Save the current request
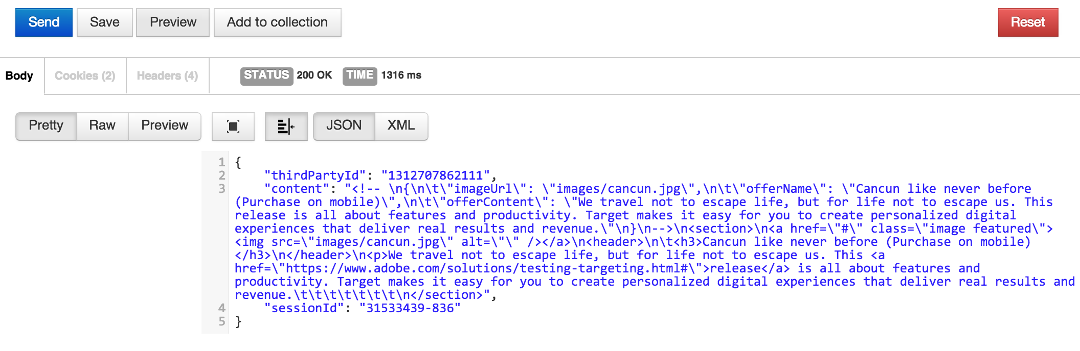Image resolution: width=1080 pixels, height=351 pixels. click(105, 22)
